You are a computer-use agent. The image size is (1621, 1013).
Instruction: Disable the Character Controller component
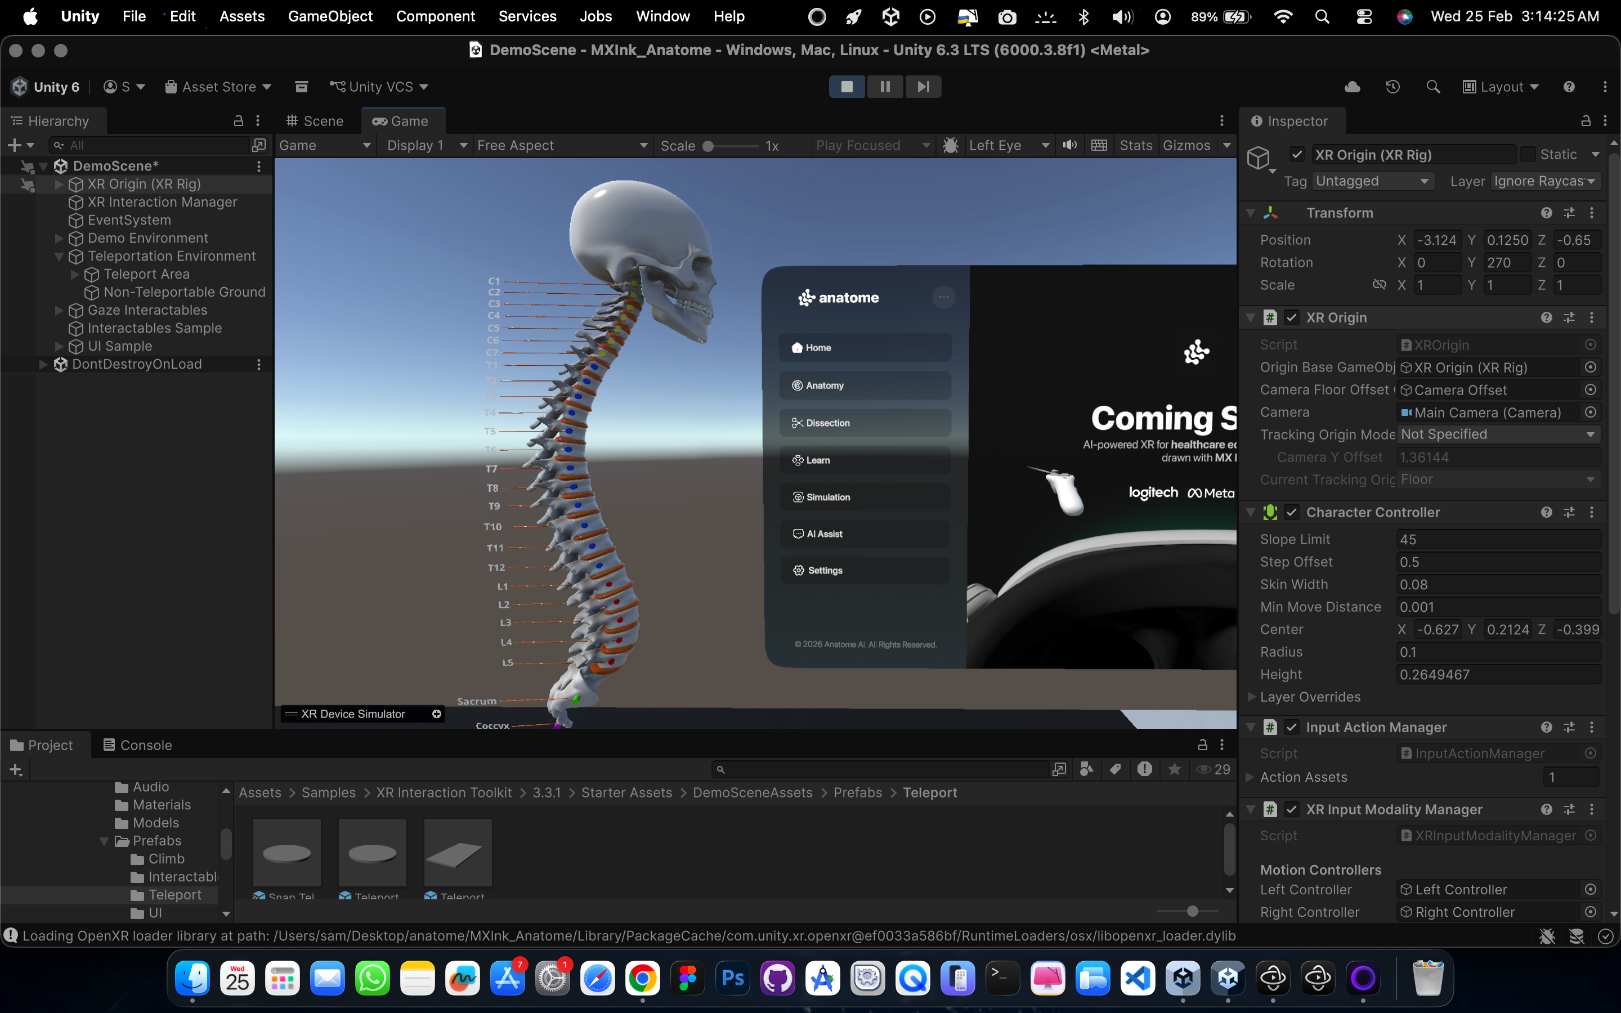(1292, 512)
